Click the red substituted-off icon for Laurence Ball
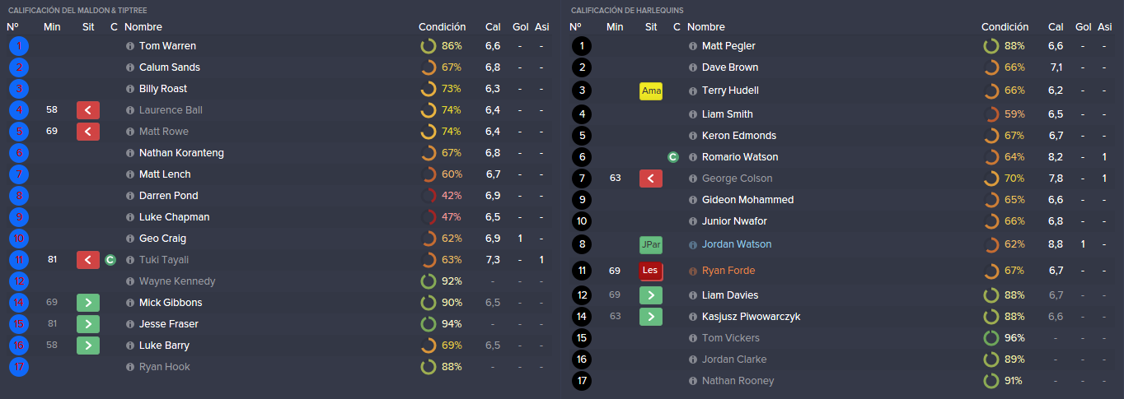 click(x=88, y=110)
